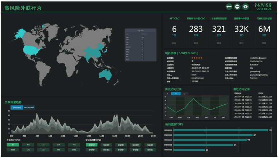Click the five-star threat rating
Screen dimensions: 278x158
197,58
